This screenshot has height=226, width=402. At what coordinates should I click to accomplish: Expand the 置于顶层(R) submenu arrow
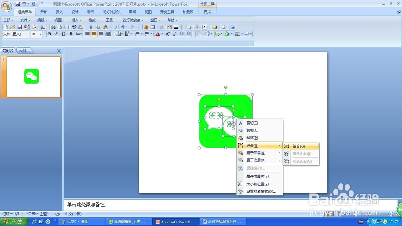(279, 153)
